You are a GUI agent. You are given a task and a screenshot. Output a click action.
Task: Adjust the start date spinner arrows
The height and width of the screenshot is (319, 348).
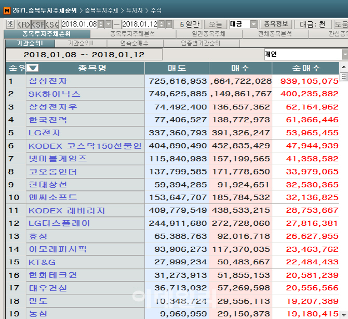pos(101,24)
